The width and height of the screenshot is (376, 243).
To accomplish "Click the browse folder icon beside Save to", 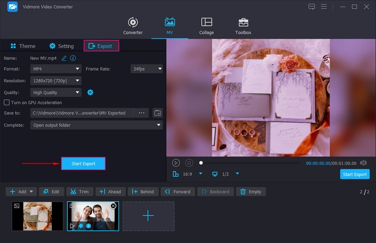I will tap(157, 113).
